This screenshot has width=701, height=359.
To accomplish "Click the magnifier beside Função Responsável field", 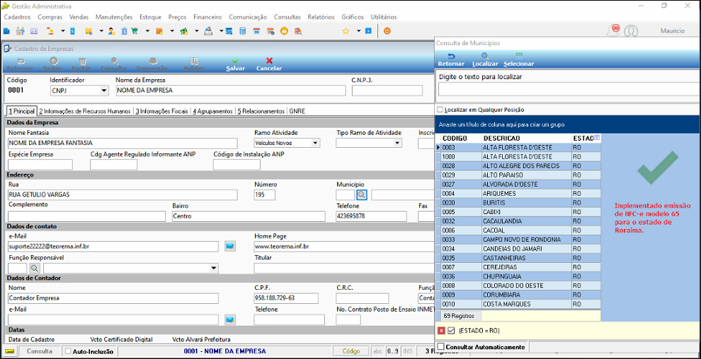I will tap(35, 268).
